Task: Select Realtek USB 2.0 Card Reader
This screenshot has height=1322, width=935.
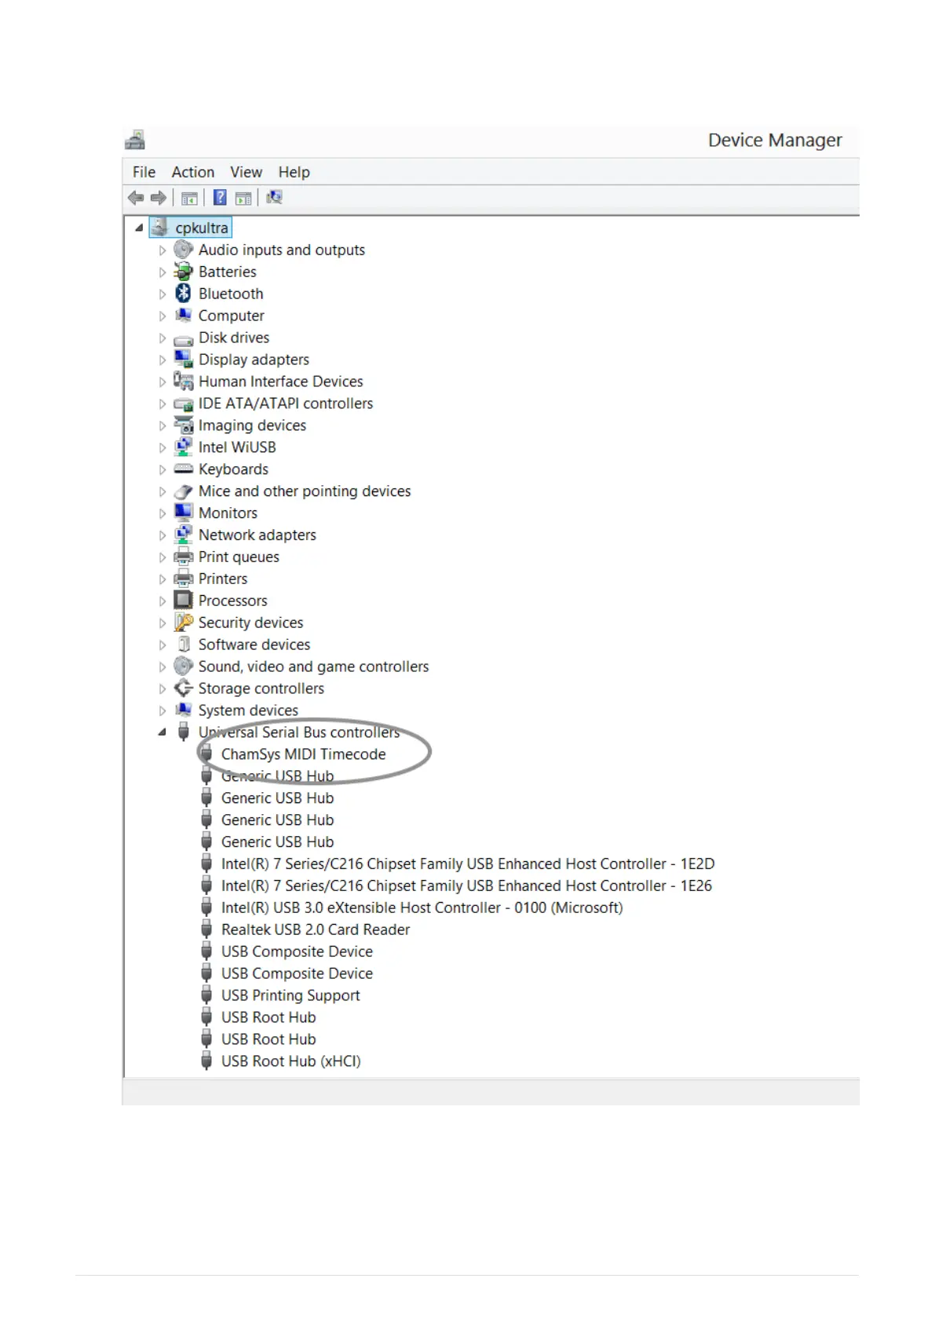Action: [x=315, y=929]
